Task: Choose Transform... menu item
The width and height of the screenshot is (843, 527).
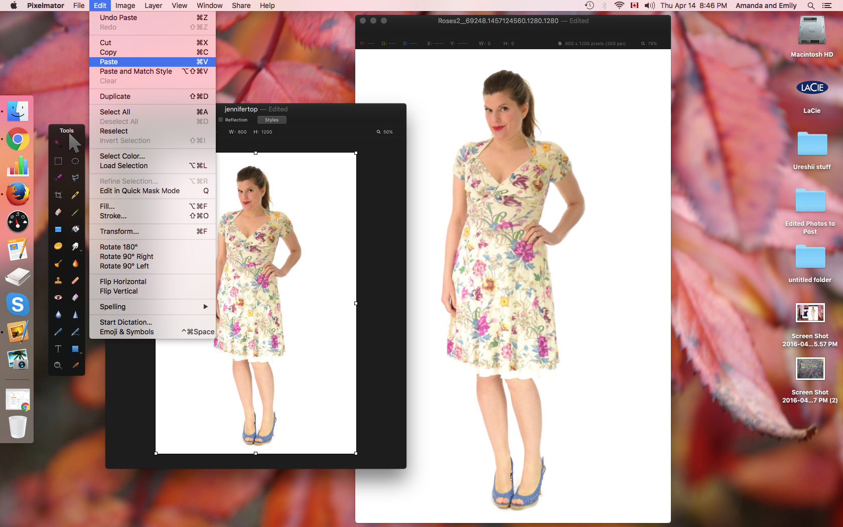Action: pyautogui.click(x=153, y=231)
